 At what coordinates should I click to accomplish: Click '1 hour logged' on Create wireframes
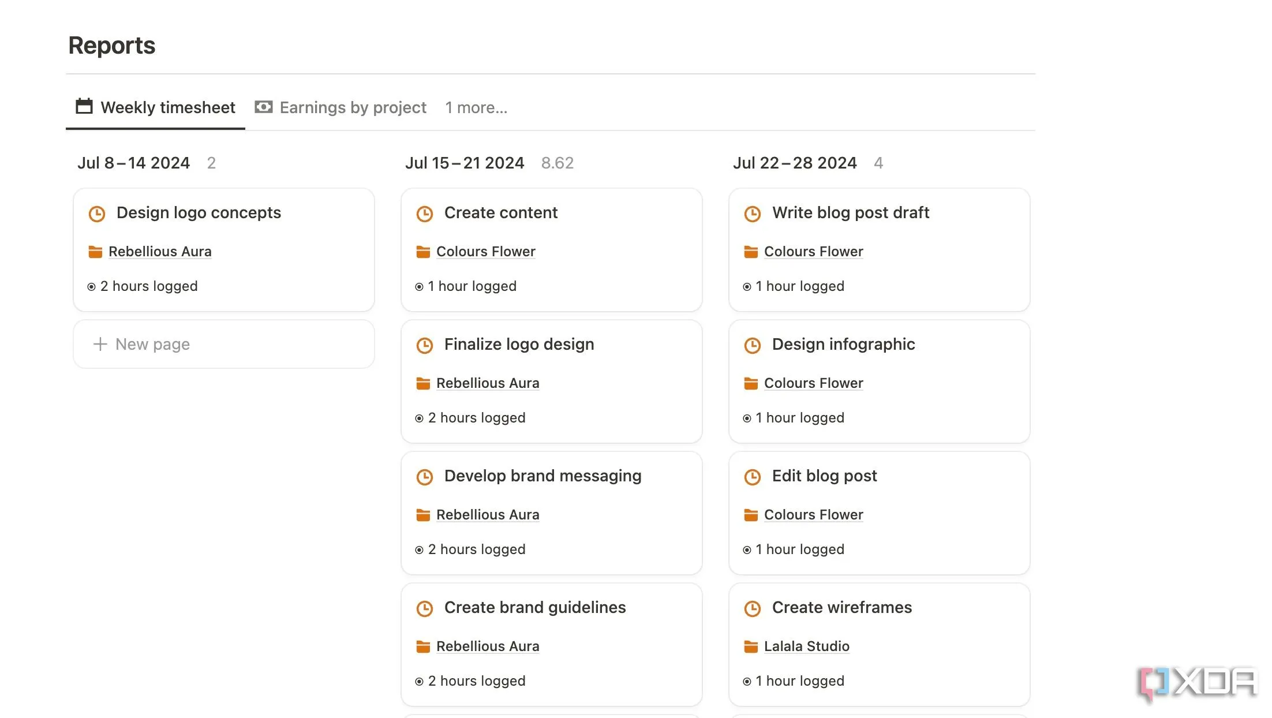[794, 681]
